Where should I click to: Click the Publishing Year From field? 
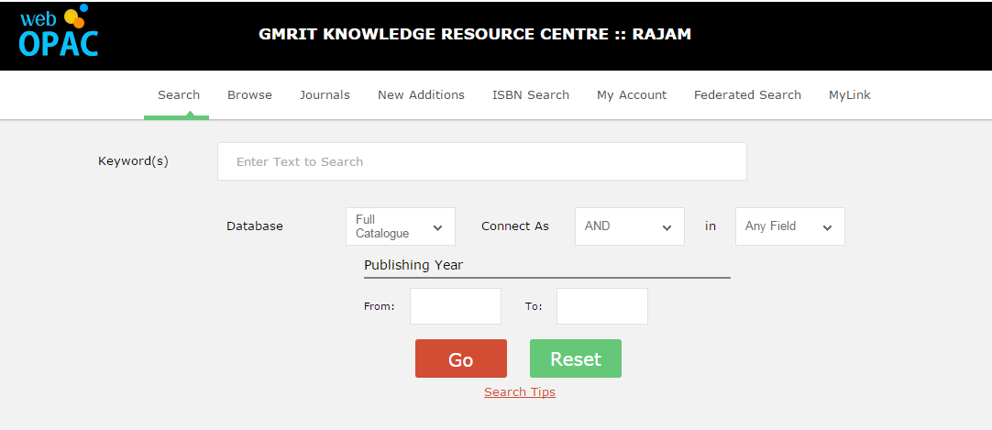[456, 306]
